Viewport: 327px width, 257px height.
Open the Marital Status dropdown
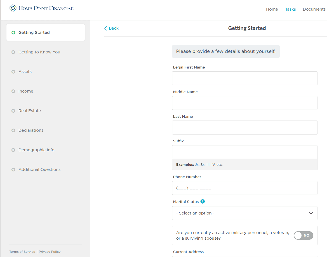[x=241, y=213]
